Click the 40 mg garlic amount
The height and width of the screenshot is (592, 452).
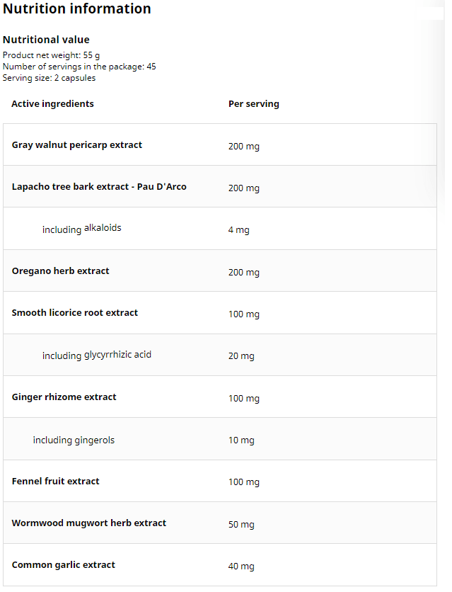click(241, 567)
